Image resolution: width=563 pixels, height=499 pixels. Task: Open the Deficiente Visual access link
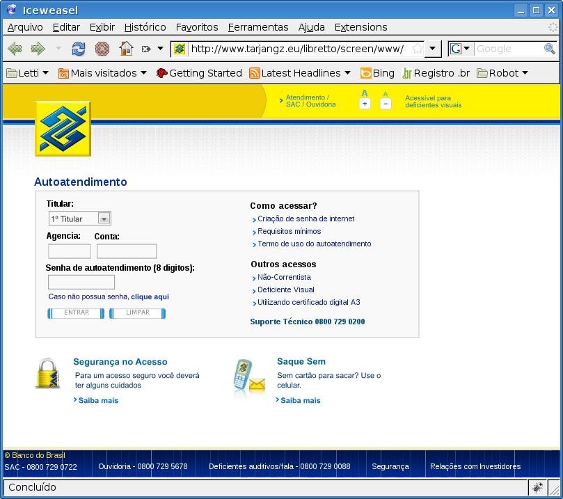coord(286,290)
